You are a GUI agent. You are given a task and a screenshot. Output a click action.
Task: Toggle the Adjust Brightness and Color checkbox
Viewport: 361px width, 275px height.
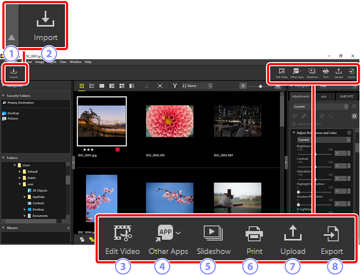click(349, 133)
